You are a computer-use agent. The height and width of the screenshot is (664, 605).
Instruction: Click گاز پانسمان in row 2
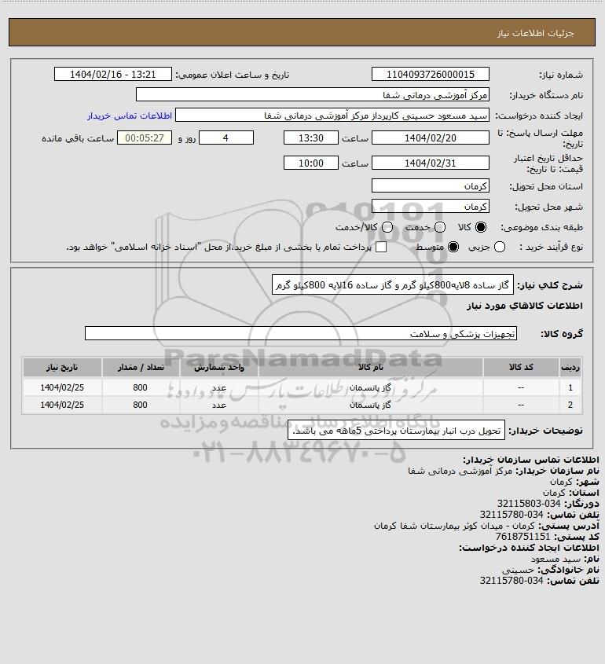coord(370,405)
